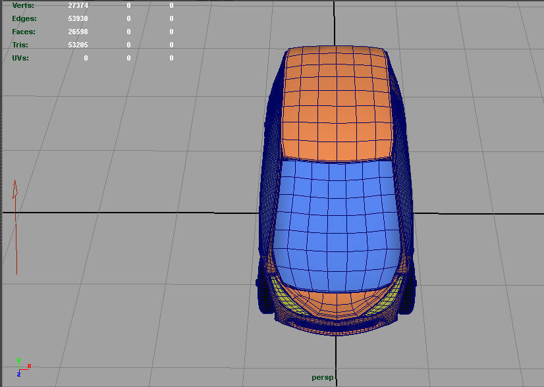This screenshot has height=387, width=544.
Task: Click the XYZ axis orientation gizmo
Action: point(23,367)
